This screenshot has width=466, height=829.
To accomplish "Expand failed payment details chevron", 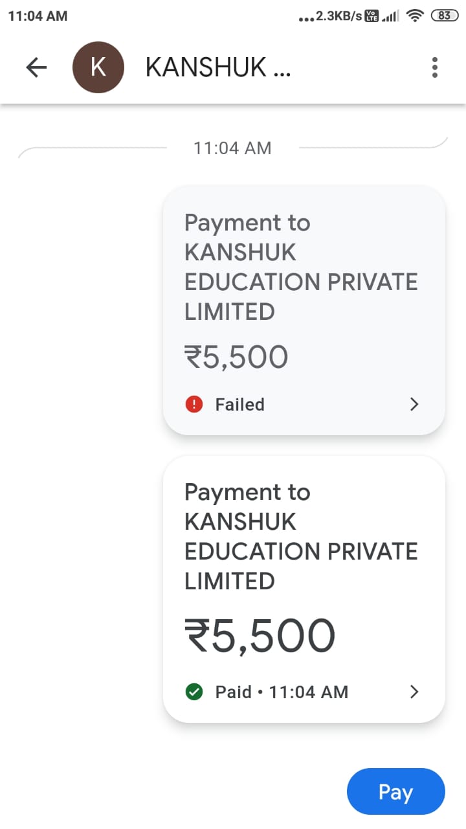I will 415,404.
